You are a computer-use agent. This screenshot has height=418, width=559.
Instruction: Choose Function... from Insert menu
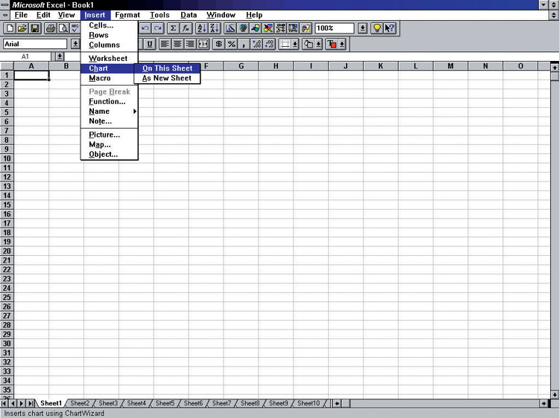(x=109, y=101)
